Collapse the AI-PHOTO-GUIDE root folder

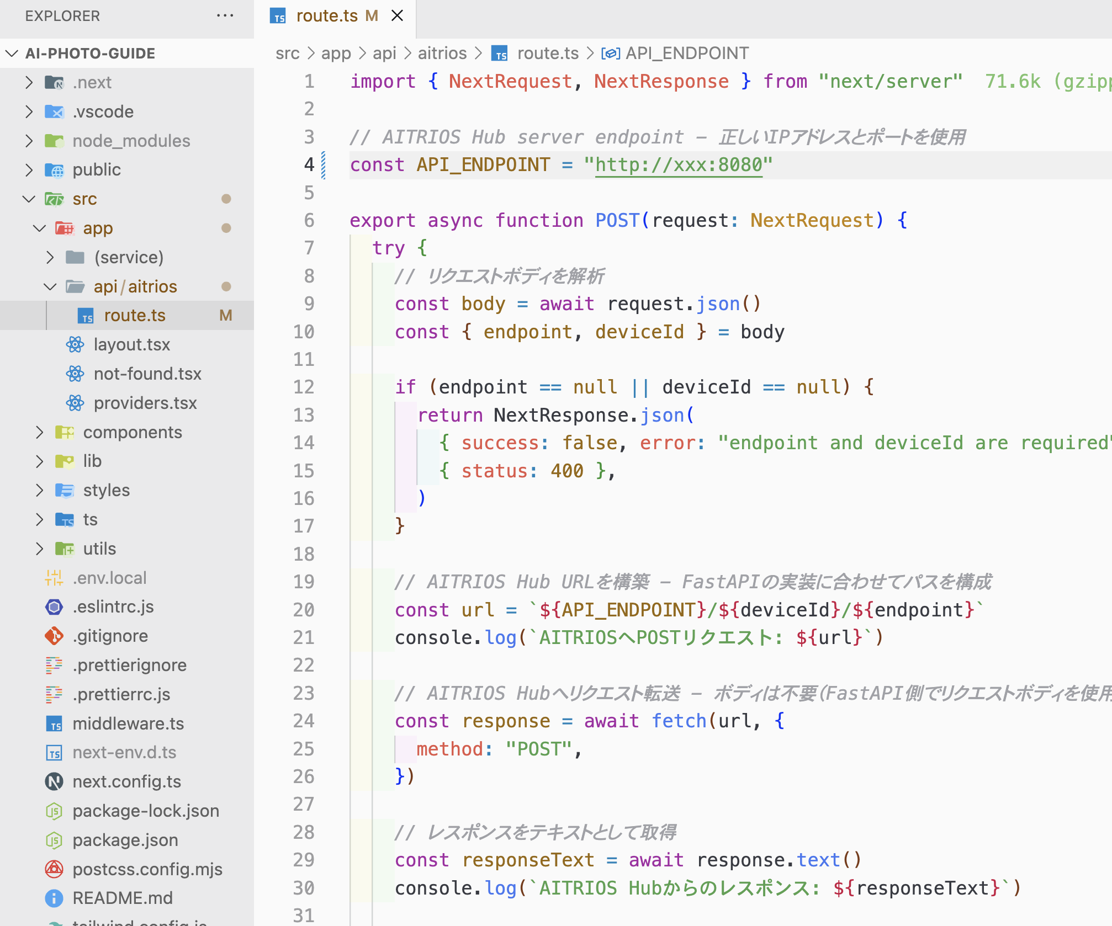click(12, 54)
